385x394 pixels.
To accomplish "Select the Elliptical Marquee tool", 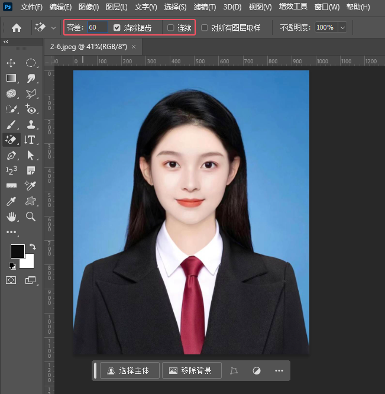I will [31, 63].
